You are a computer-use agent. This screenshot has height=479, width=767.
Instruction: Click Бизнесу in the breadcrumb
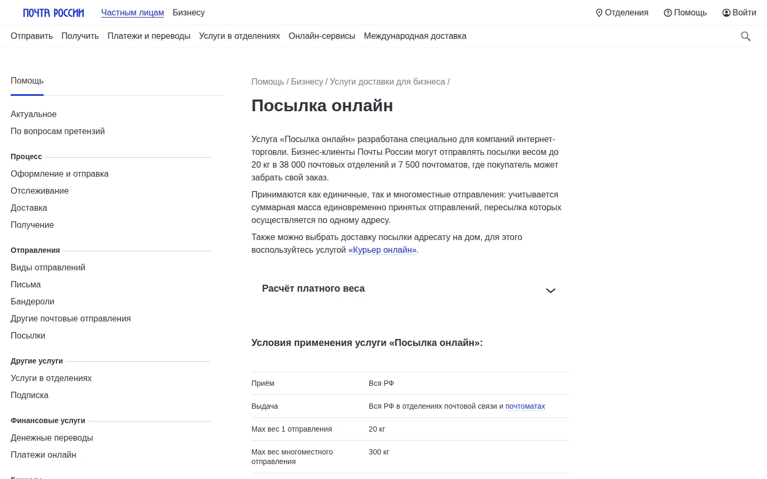307,82
